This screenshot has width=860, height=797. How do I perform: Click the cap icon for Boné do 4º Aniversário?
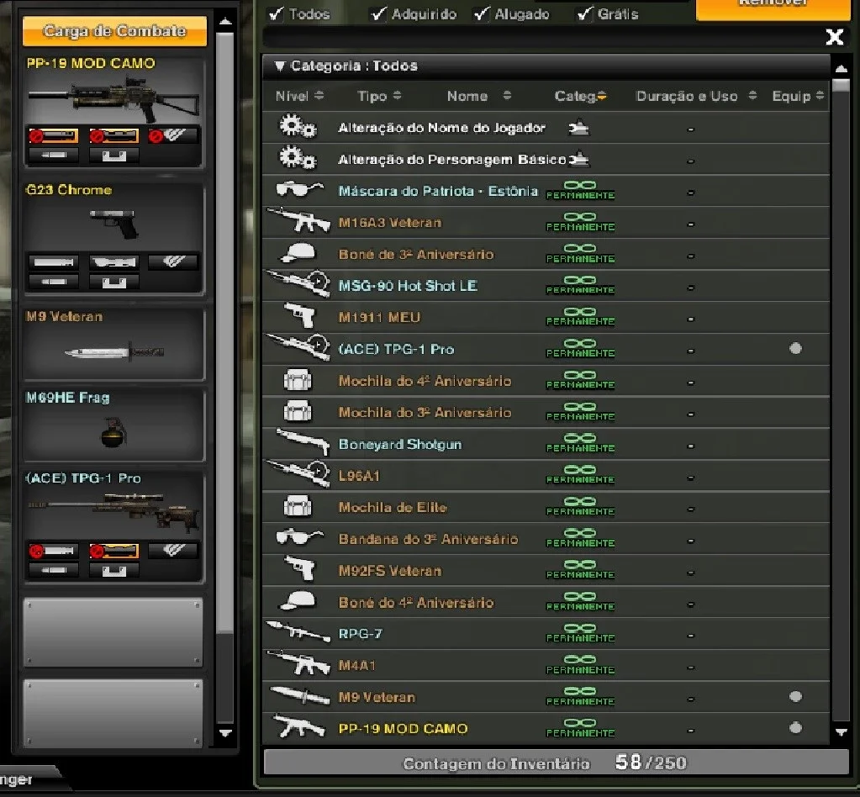point(298,601)
